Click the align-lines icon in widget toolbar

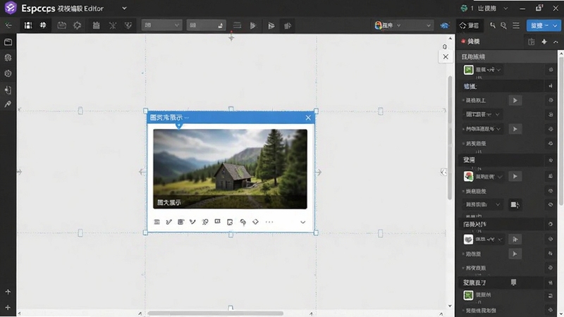click(x=157, y=222)
